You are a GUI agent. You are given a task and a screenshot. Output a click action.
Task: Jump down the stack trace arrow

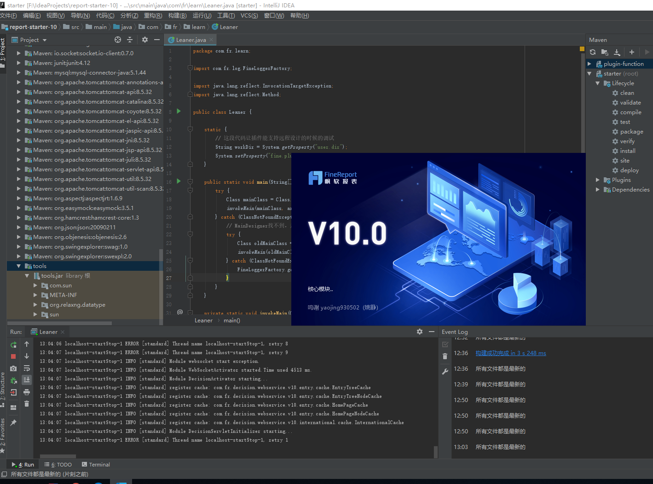(27, 356)
